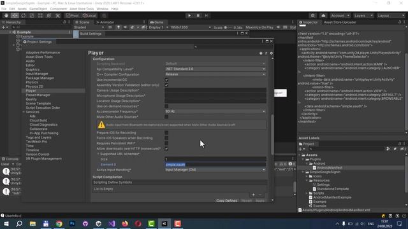Open Player settings gear menu
The image size is (408, 229).
271,53
